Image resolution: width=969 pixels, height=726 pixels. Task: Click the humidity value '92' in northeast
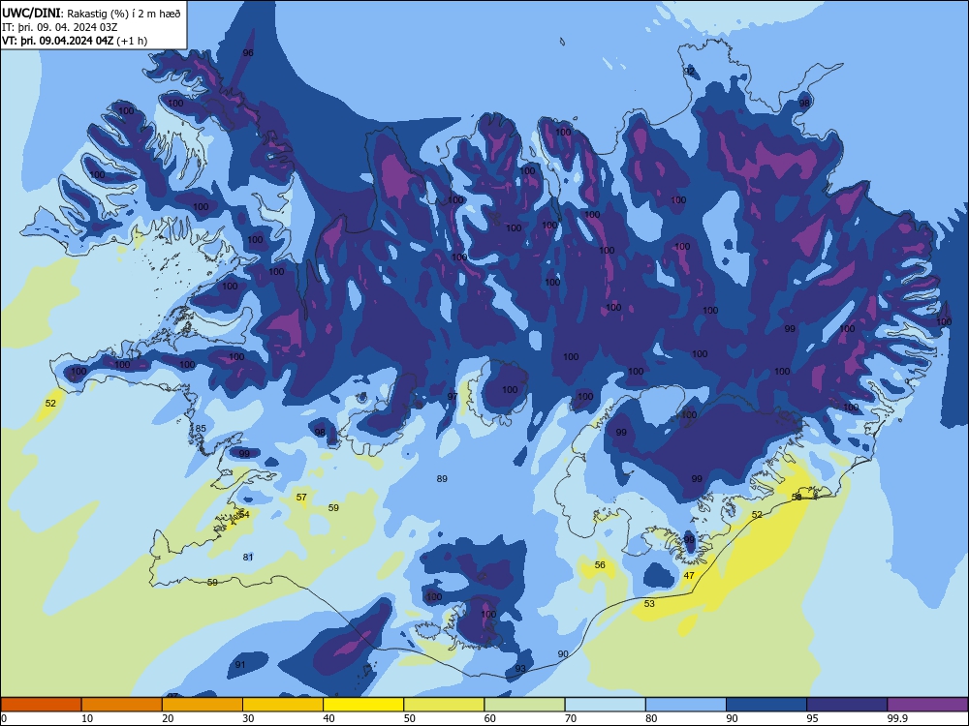[689, 71]
